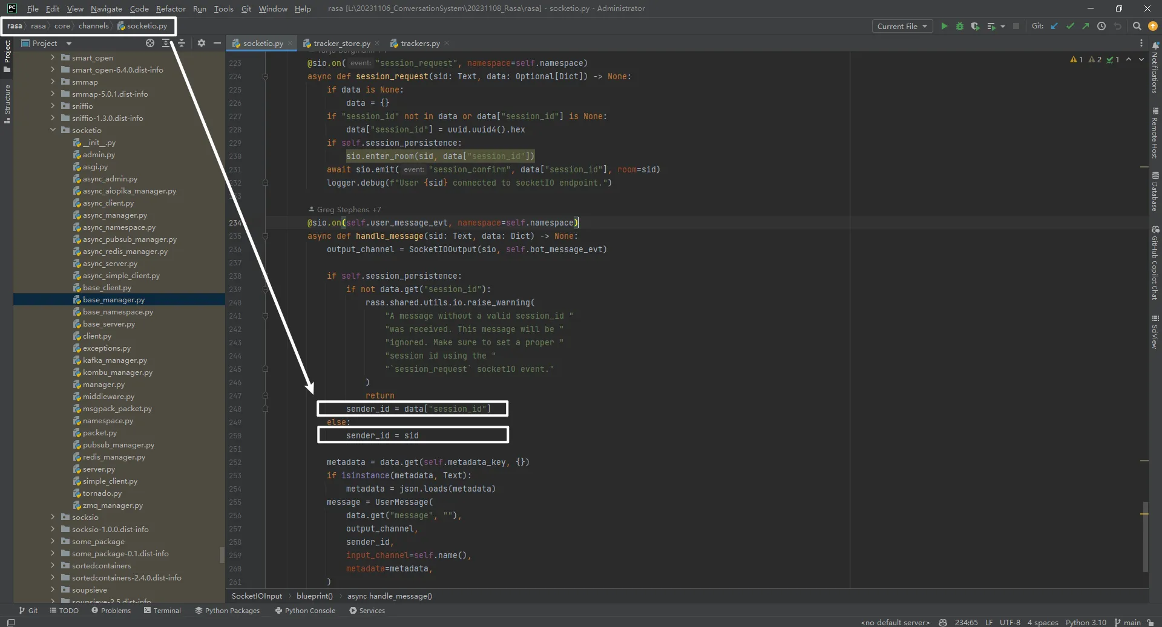Viewport: 1162px width, 627px height.
Task: Open editor tabs three-dot menu
Action: point(1141,43)
